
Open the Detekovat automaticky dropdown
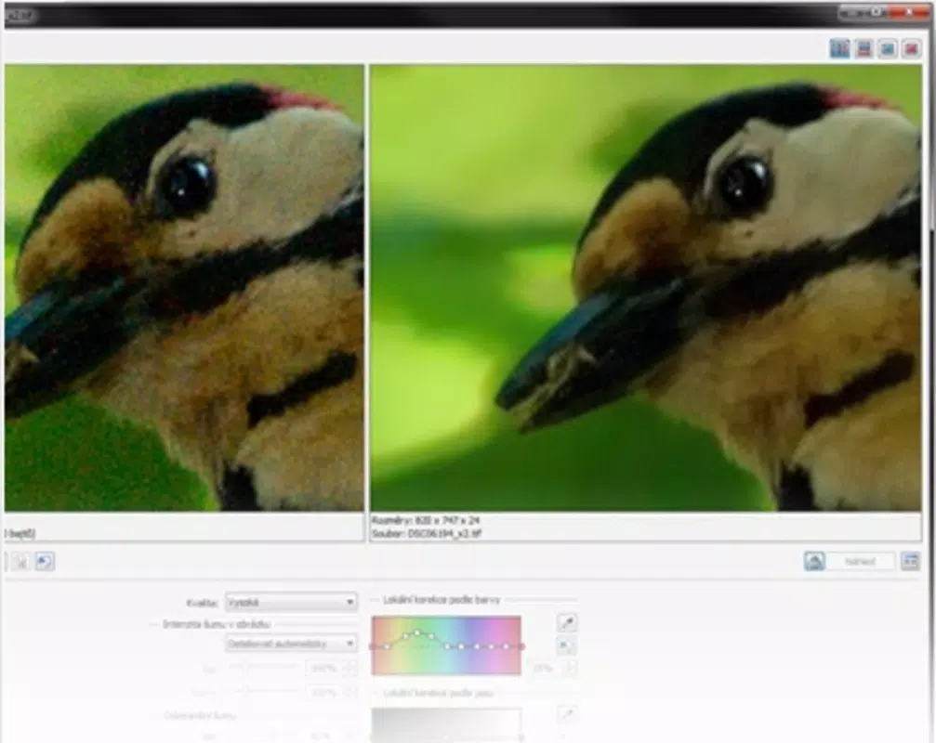291,644
